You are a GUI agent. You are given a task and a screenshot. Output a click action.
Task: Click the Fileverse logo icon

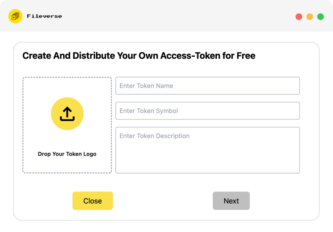click(x=15, y=16)
